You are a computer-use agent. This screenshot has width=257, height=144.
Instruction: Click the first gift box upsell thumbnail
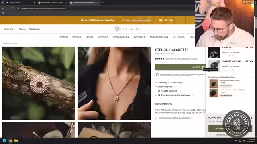tap(214, 84)
